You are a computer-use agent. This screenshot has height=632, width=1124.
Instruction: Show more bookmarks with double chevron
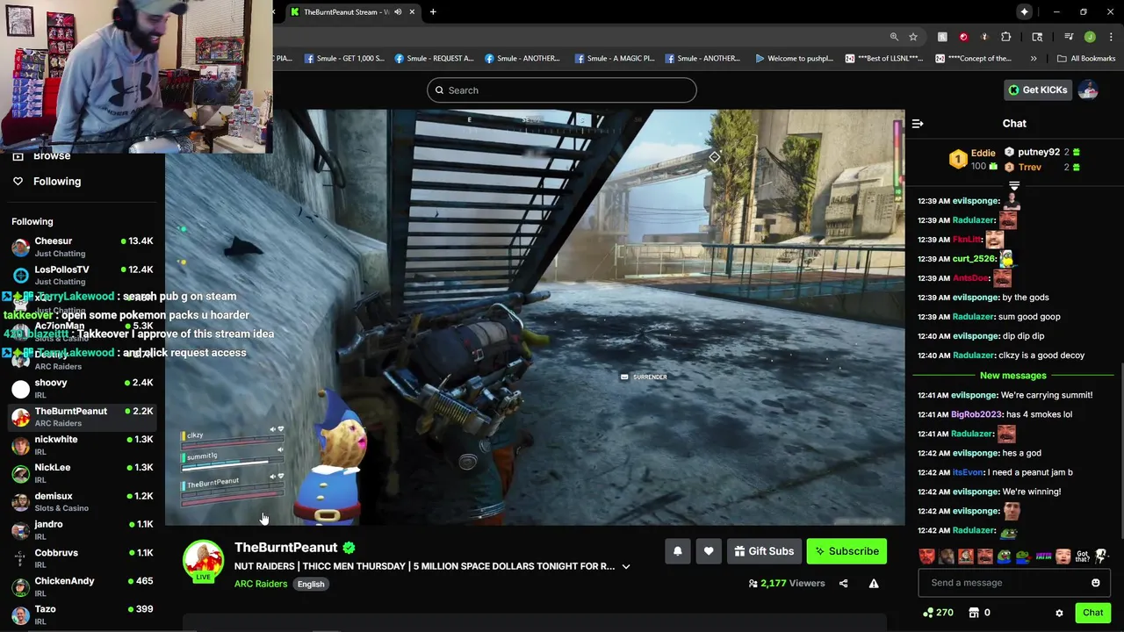tap(1034, 58)
